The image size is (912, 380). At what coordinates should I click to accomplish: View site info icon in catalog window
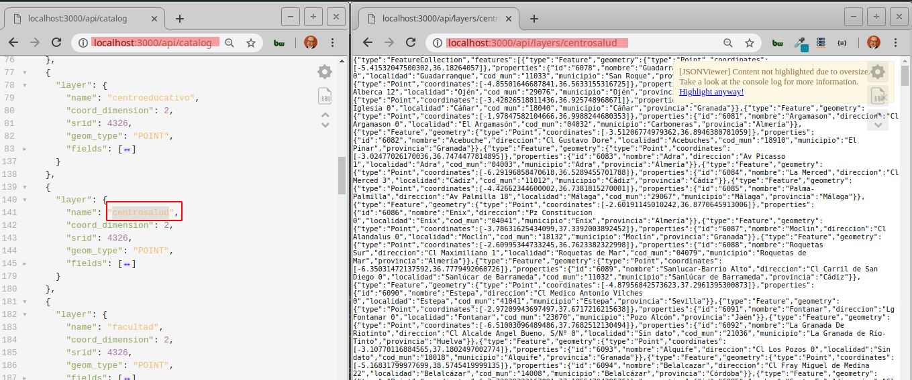coord(83,43)
